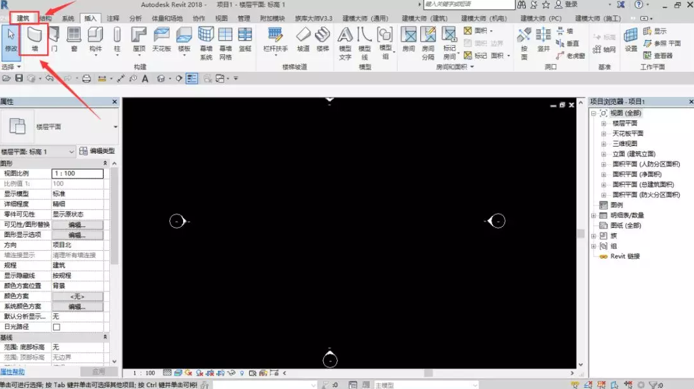Toggle thin lines icon in quick access toolbar
The image size is (694, 389).
pos(191,79)
